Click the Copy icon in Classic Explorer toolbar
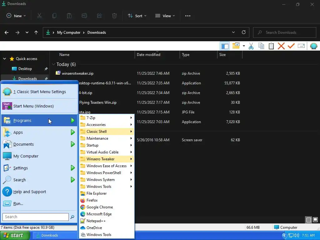This screenshot has width=320, height=240. point(261,46)
